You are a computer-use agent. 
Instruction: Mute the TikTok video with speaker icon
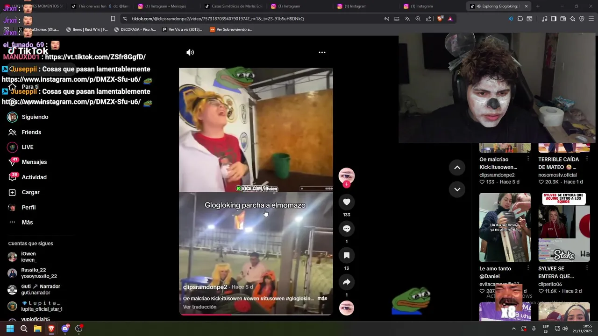pos(190,52)
